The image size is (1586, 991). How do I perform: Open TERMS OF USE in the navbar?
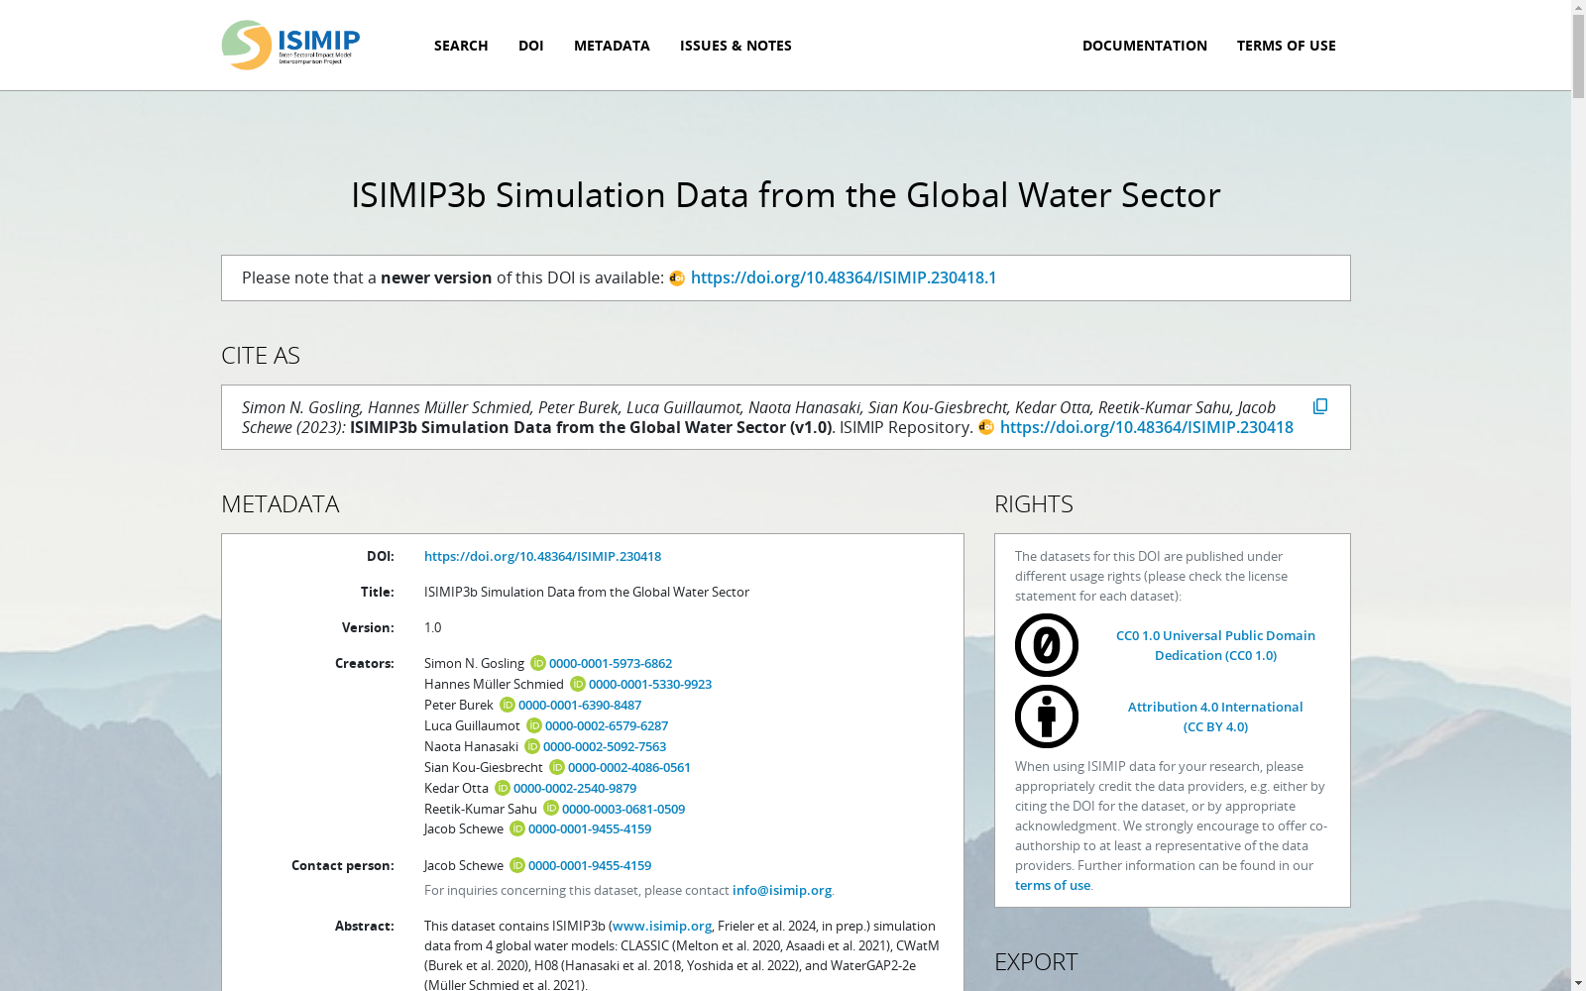[x=1287, y=46]
